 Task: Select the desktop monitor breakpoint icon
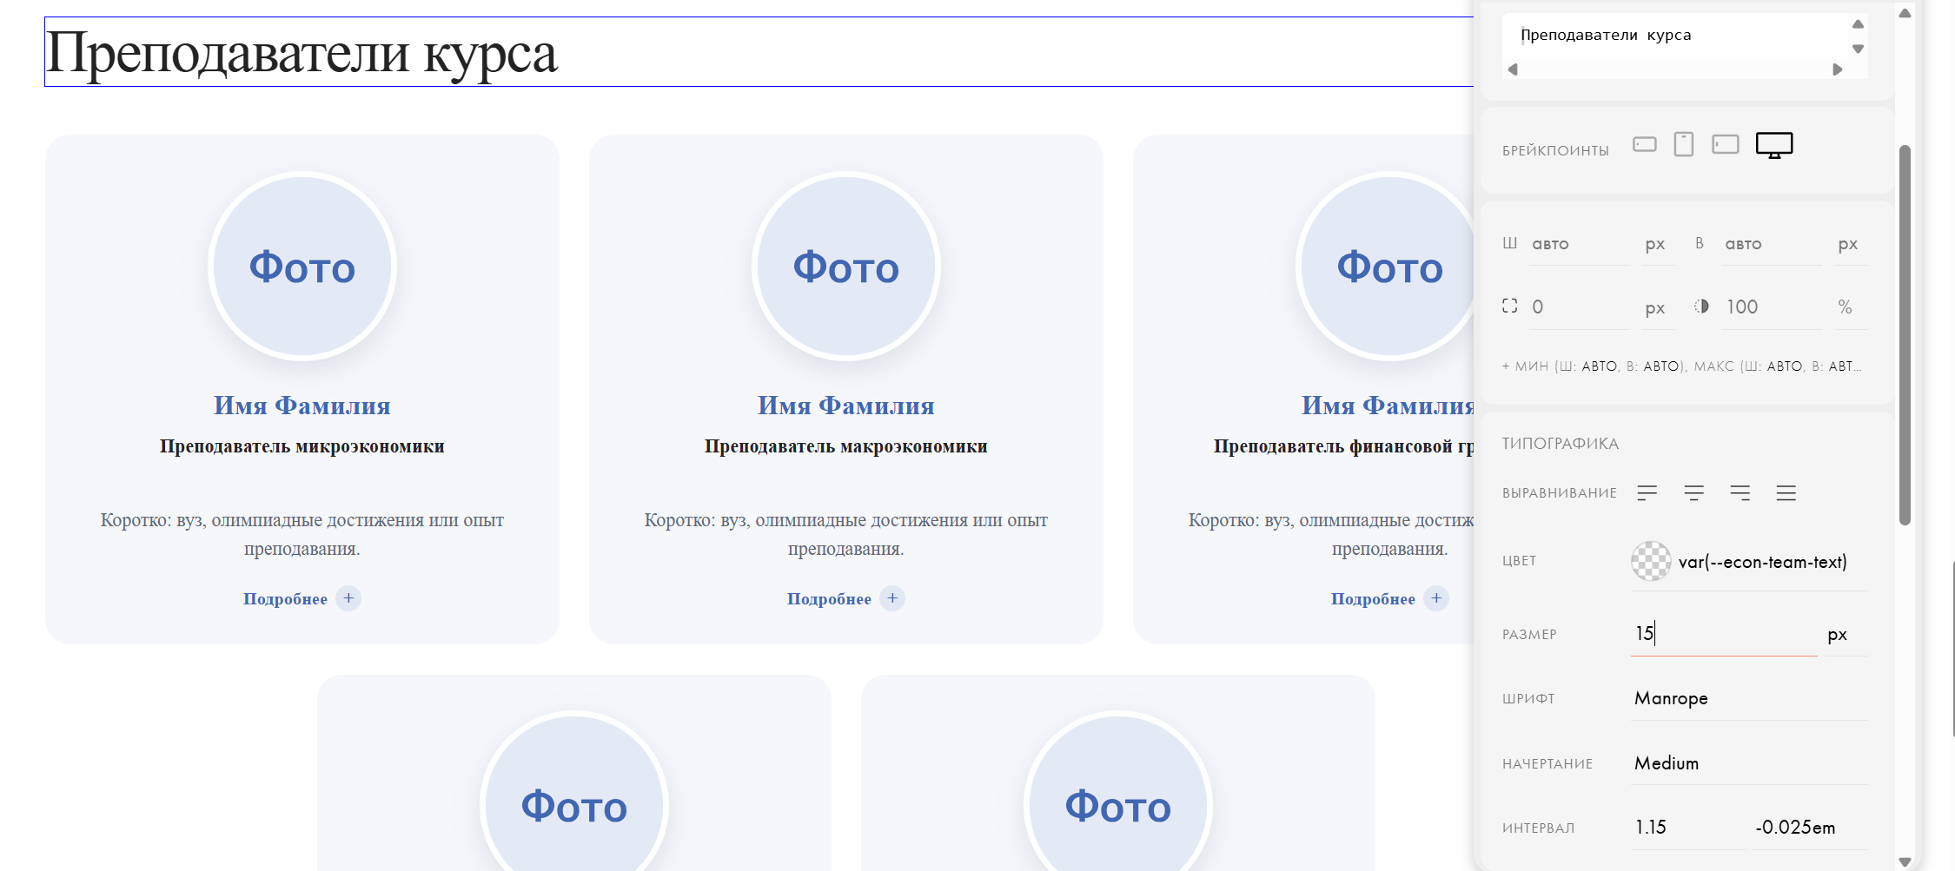pyautogui.click(x=1774, y=145)
